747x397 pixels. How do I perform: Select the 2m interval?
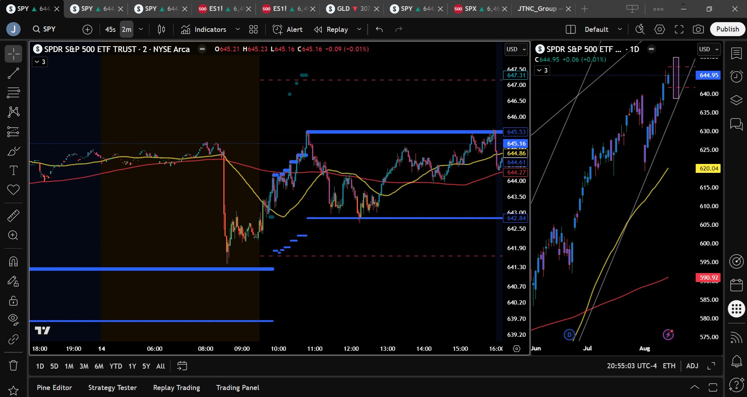coord(126,29)
